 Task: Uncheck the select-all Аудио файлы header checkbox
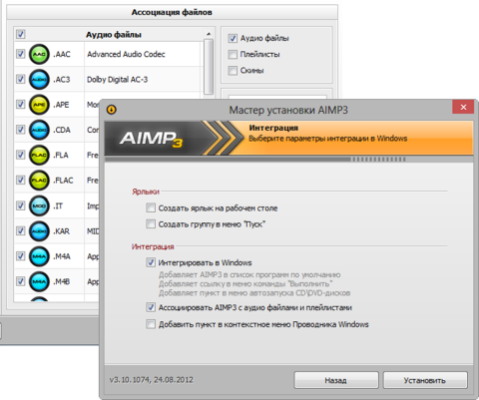21,34
